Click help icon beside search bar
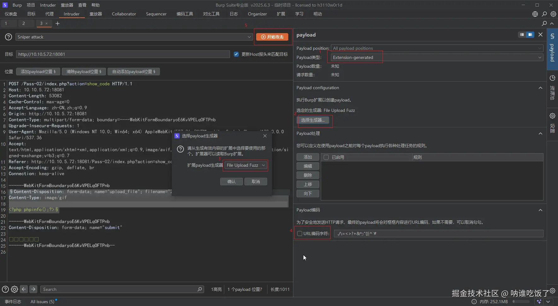This screenshot has height=306, width=558. tap(5, 289)
